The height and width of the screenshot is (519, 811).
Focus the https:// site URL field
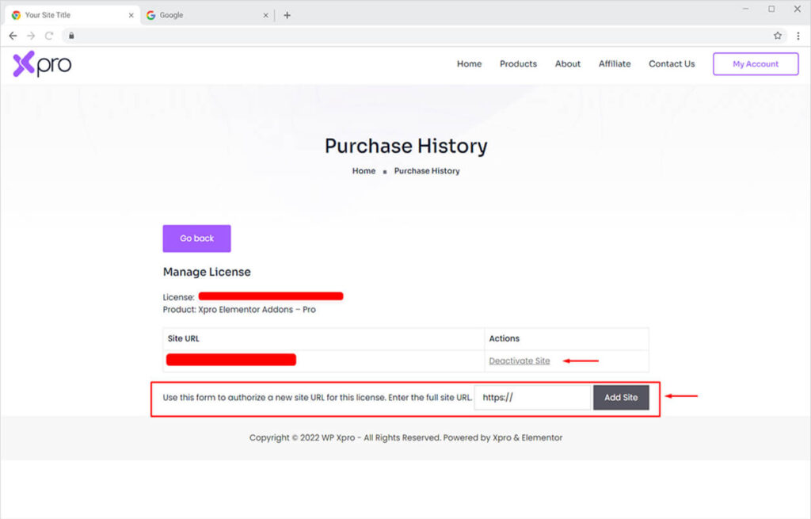pyautogui.click(x=532, y=398)
